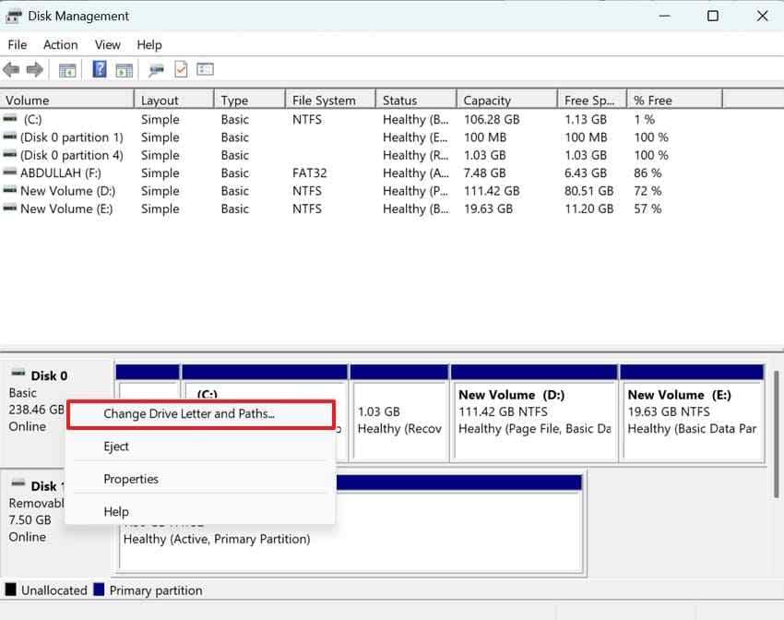Viewport: 784px width, 620px height.
Task: Select Eject from the context menu
Action: [201, 447]
